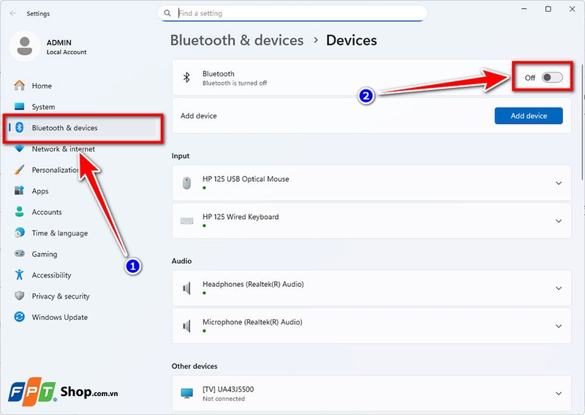Click the Headphones speaker icon
The width and height of the screenshot is (585, 415).
point(186,288)
